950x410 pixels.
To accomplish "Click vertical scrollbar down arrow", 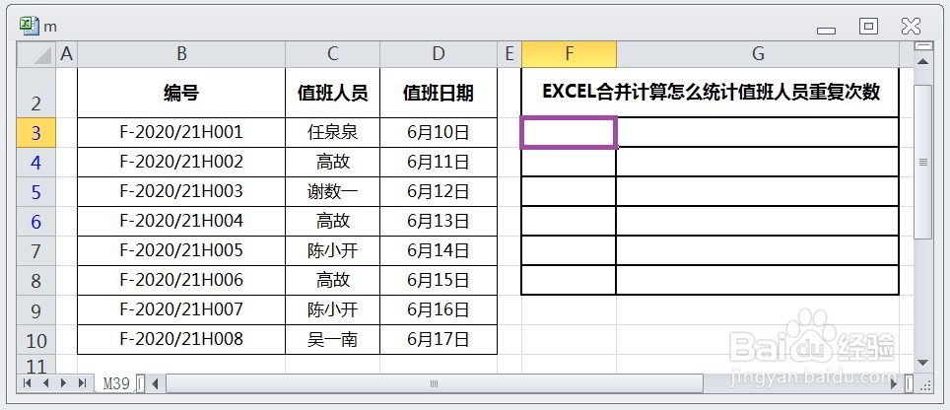I will click(x=923, y=363).
